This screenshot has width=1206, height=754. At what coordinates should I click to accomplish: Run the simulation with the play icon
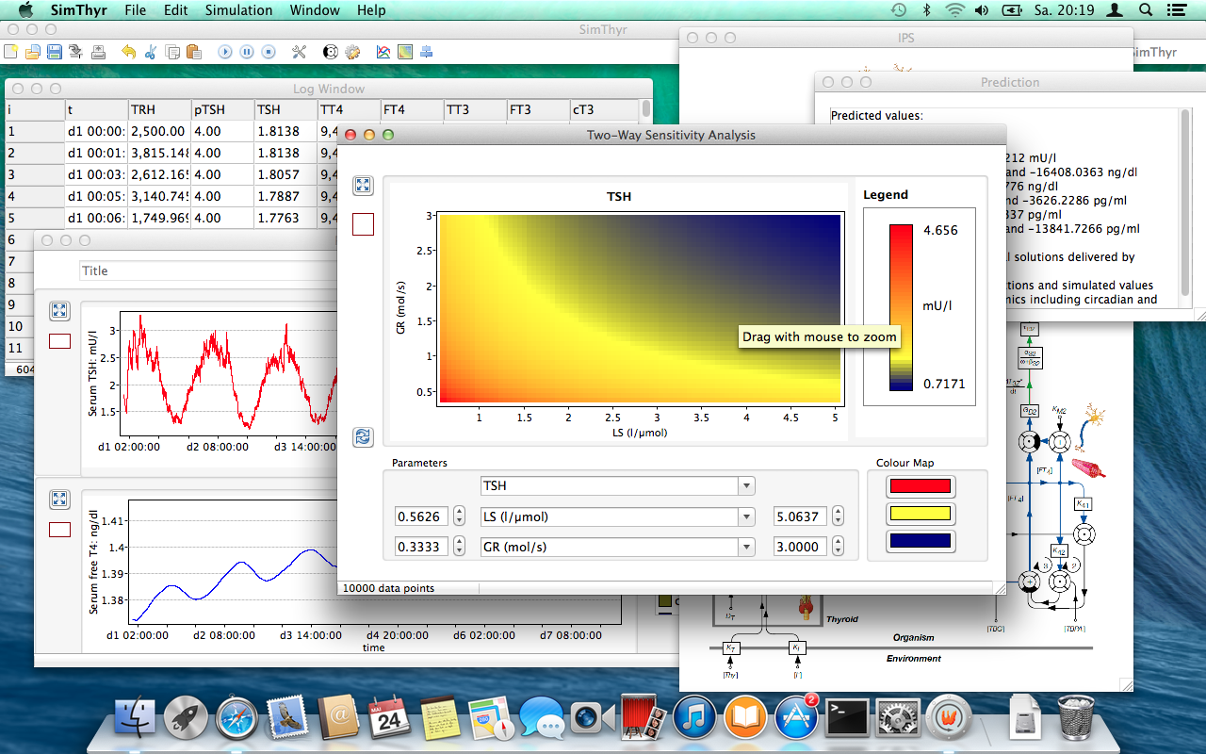point(224,52)
